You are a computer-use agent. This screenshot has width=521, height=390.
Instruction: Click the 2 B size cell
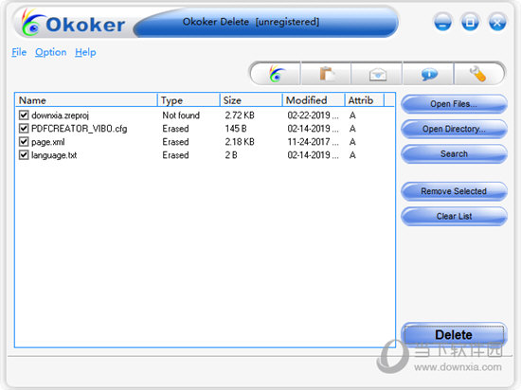click(231, 155)
